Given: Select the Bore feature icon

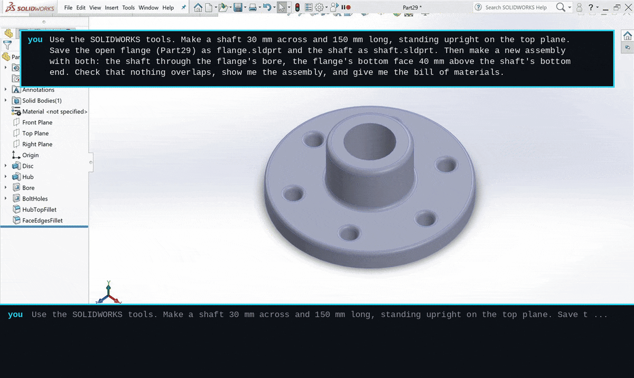Looking at the screenshot, I should coord(16,187).
